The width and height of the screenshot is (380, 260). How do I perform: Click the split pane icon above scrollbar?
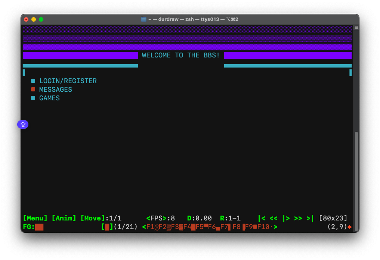356,27
